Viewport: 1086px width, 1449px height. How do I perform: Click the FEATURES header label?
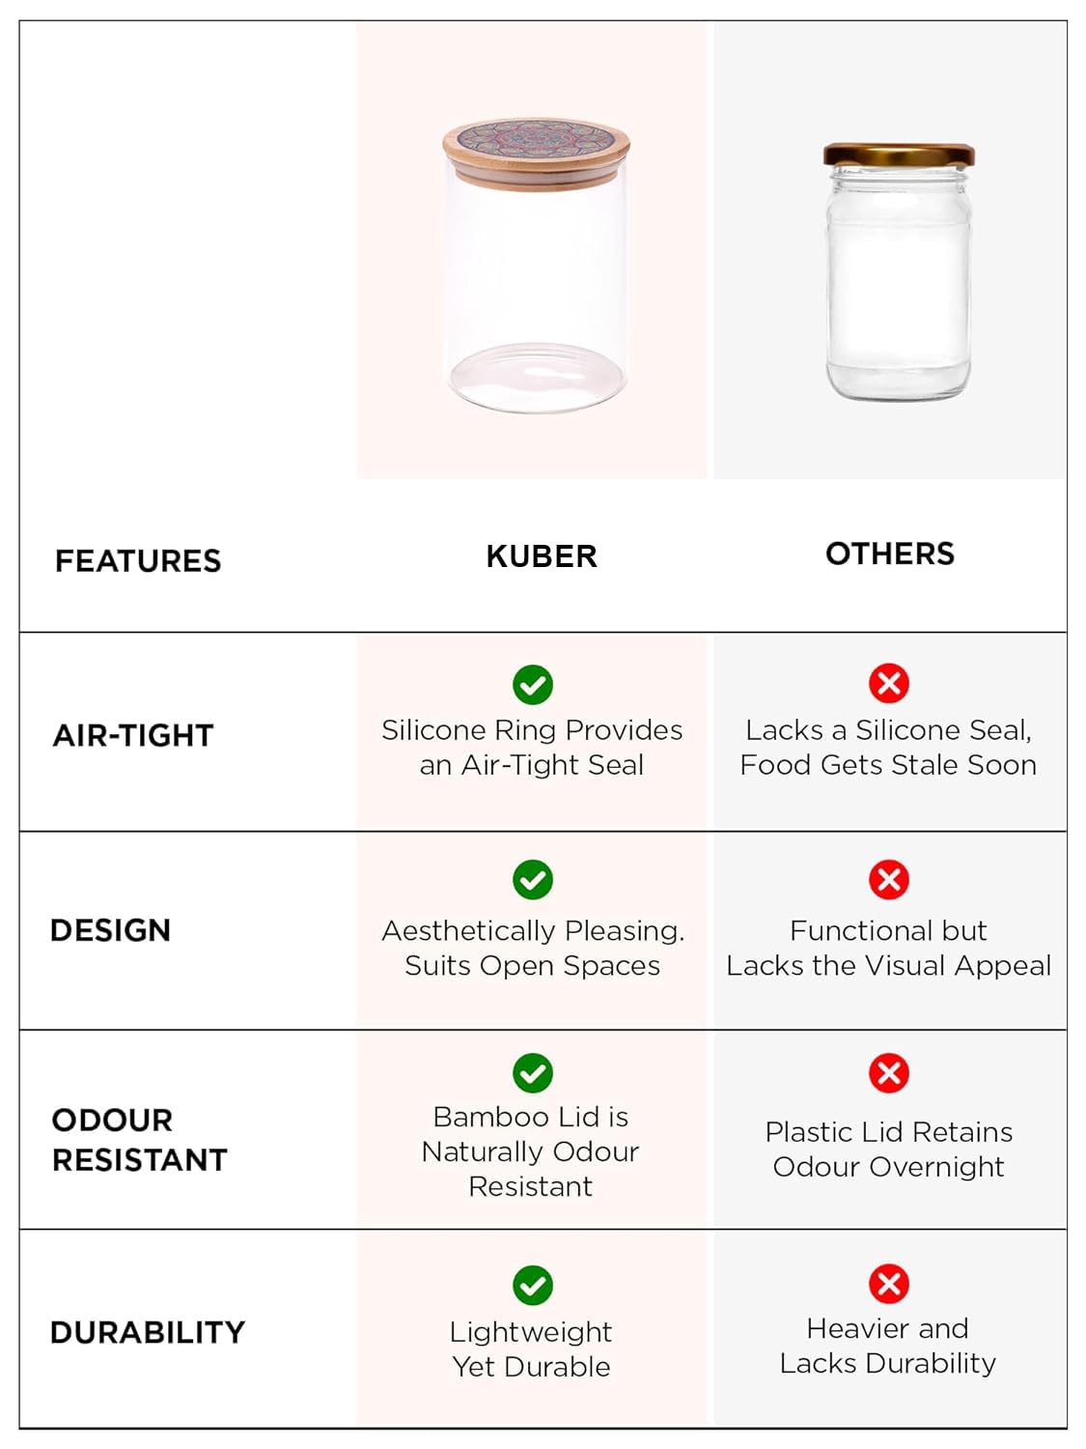point(138,561)
